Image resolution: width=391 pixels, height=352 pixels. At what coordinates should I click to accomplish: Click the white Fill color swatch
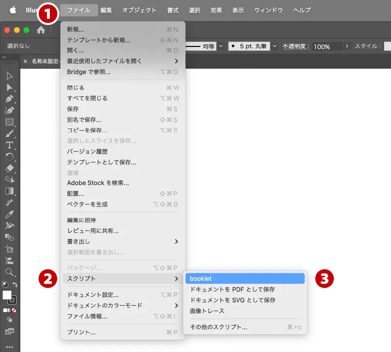(x=7, y=295)
